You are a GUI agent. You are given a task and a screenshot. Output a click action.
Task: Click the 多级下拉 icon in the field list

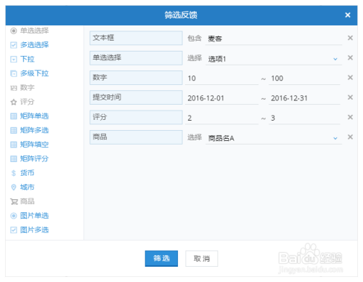(14, 73)
